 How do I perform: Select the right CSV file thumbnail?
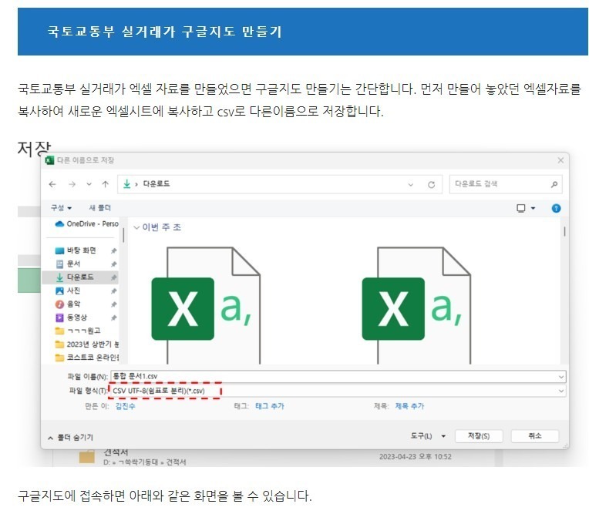[416, 305]
